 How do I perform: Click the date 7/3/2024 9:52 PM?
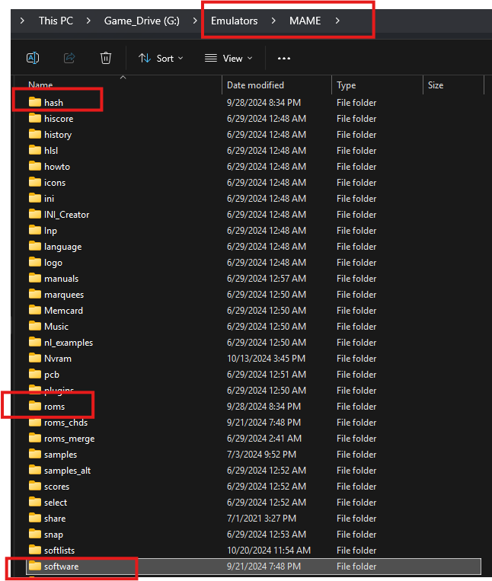click(x=261, y=455)
